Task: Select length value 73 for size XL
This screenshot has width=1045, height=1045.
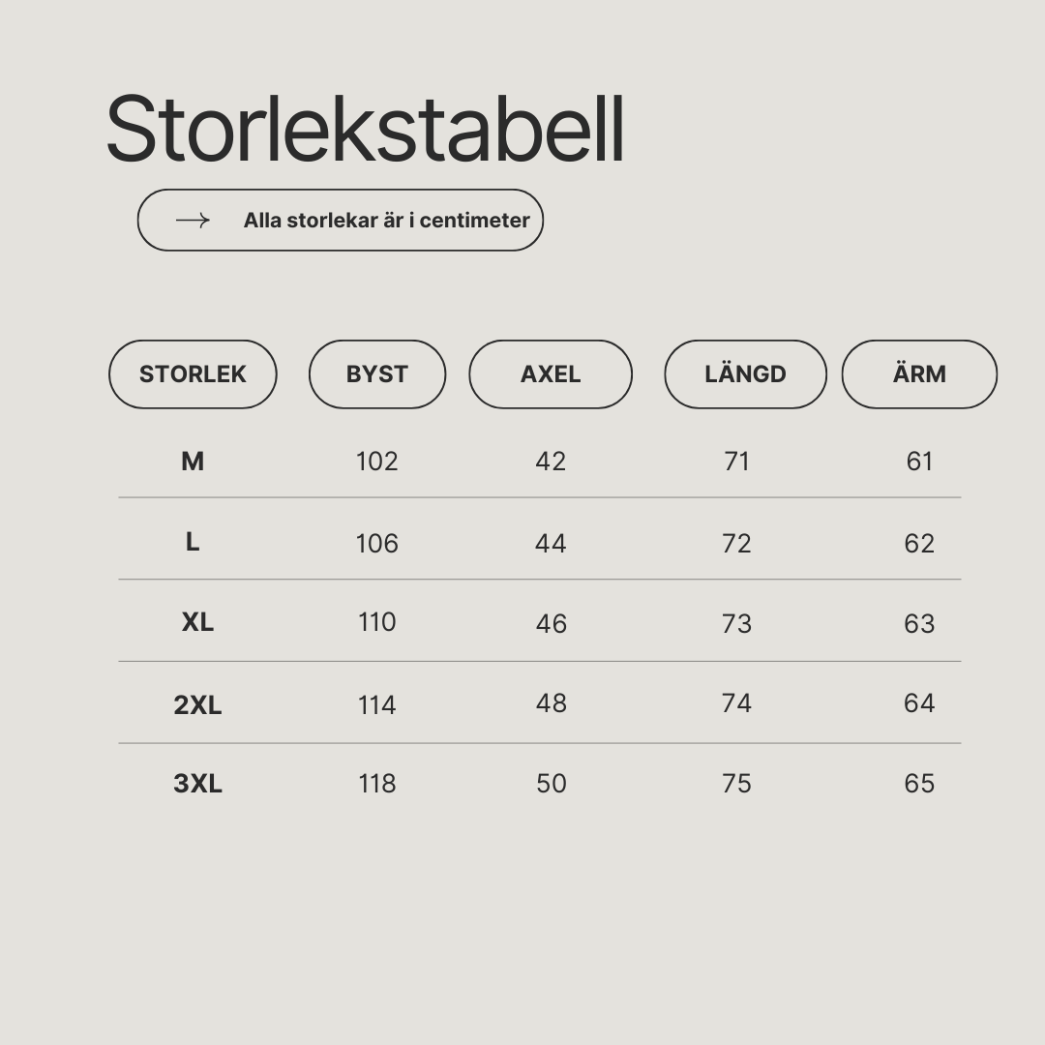Action: tap(736, 624)
